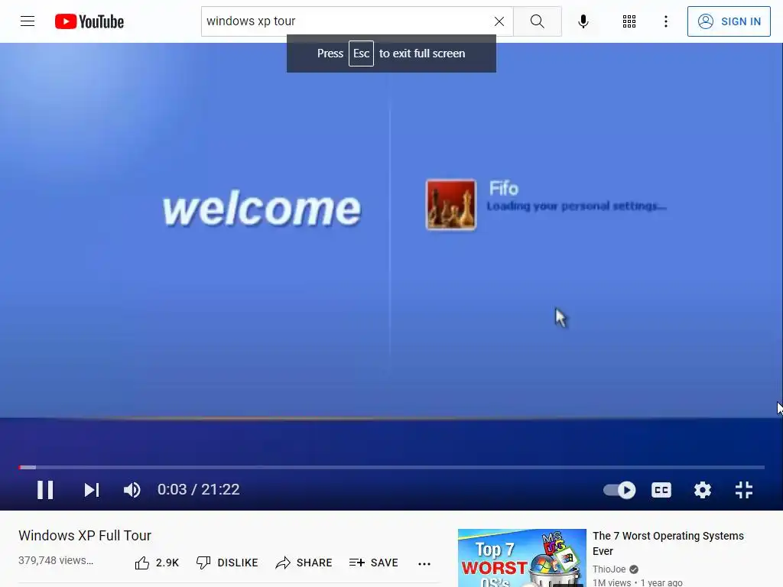Open the ThioJoe channel link

609,569
